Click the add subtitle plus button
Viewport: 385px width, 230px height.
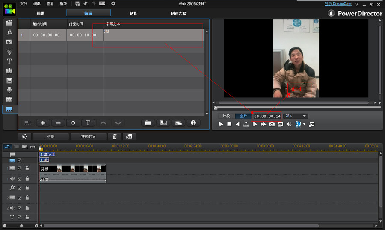[x=43, y=123]
